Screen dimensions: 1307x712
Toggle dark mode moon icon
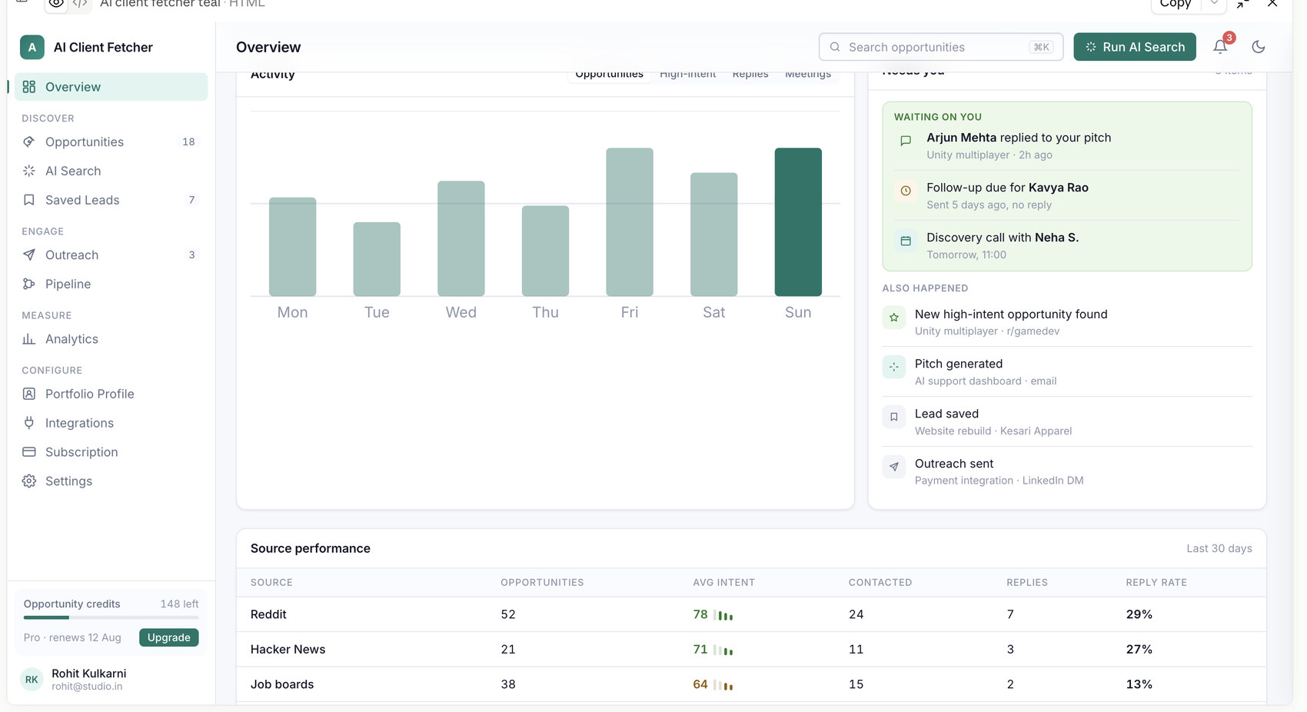[1259, 47]
